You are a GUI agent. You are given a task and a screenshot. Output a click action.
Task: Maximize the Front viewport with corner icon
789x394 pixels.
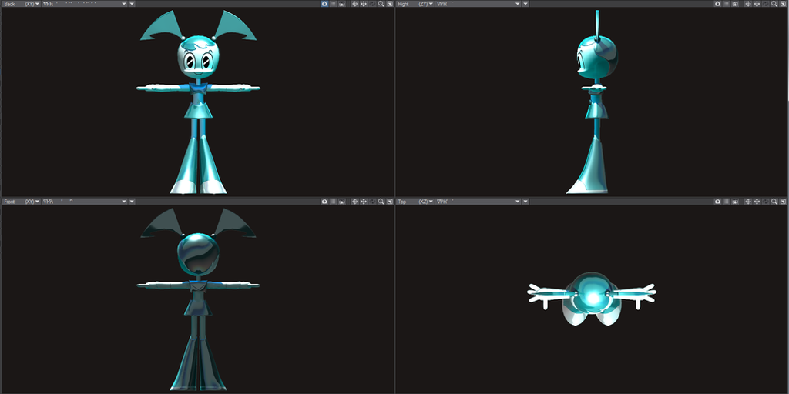(389, 201)
